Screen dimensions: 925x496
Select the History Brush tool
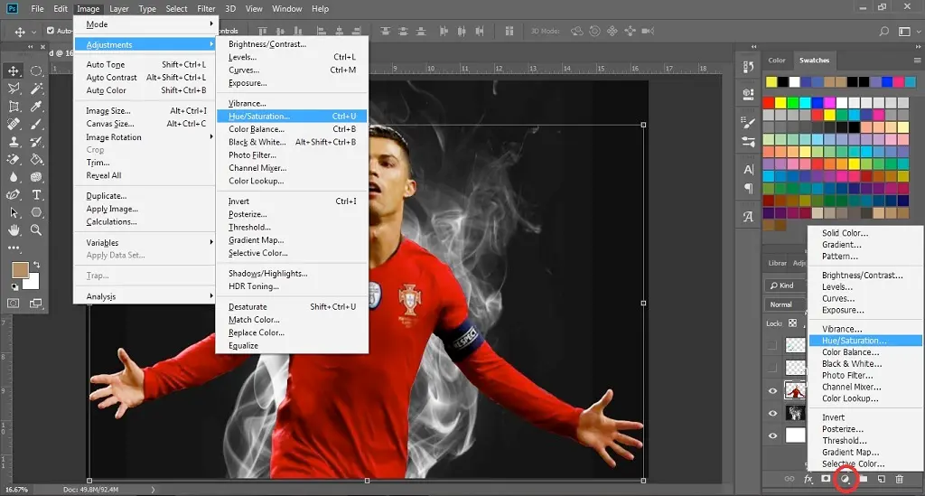click(36, 142)
